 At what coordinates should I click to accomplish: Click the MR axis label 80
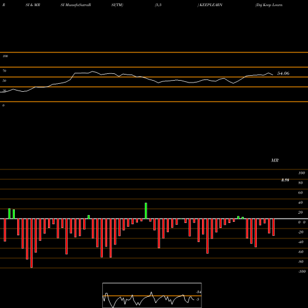[301, 183]
